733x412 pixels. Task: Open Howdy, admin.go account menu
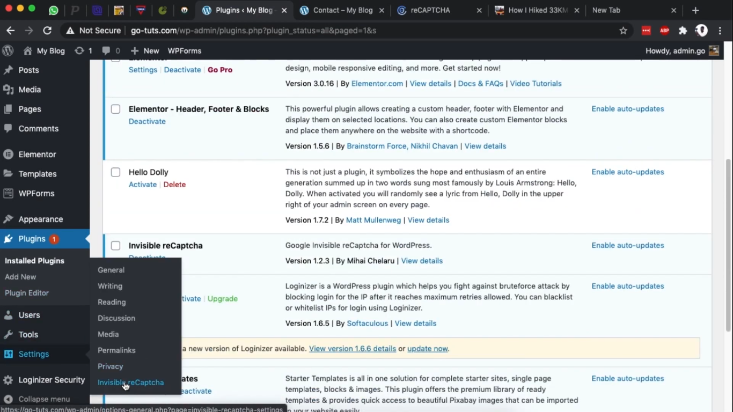click(682, 51)
